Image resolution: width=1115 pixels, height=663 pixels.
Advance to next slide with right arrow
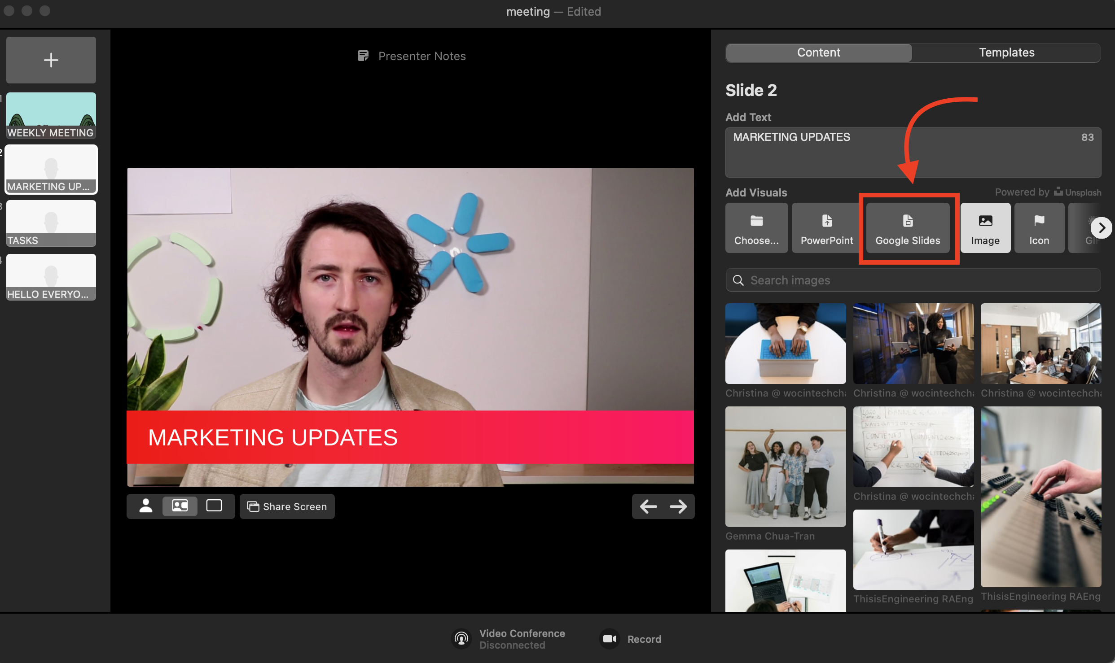coord(678,506)
